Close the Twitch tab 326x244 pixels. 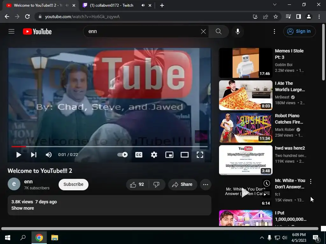point(150,5)
